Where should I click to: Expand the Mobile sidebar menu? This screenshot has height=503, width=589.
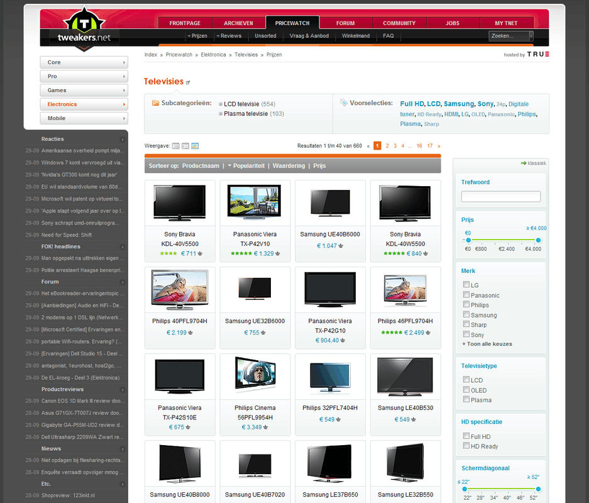tap(84, 118)
